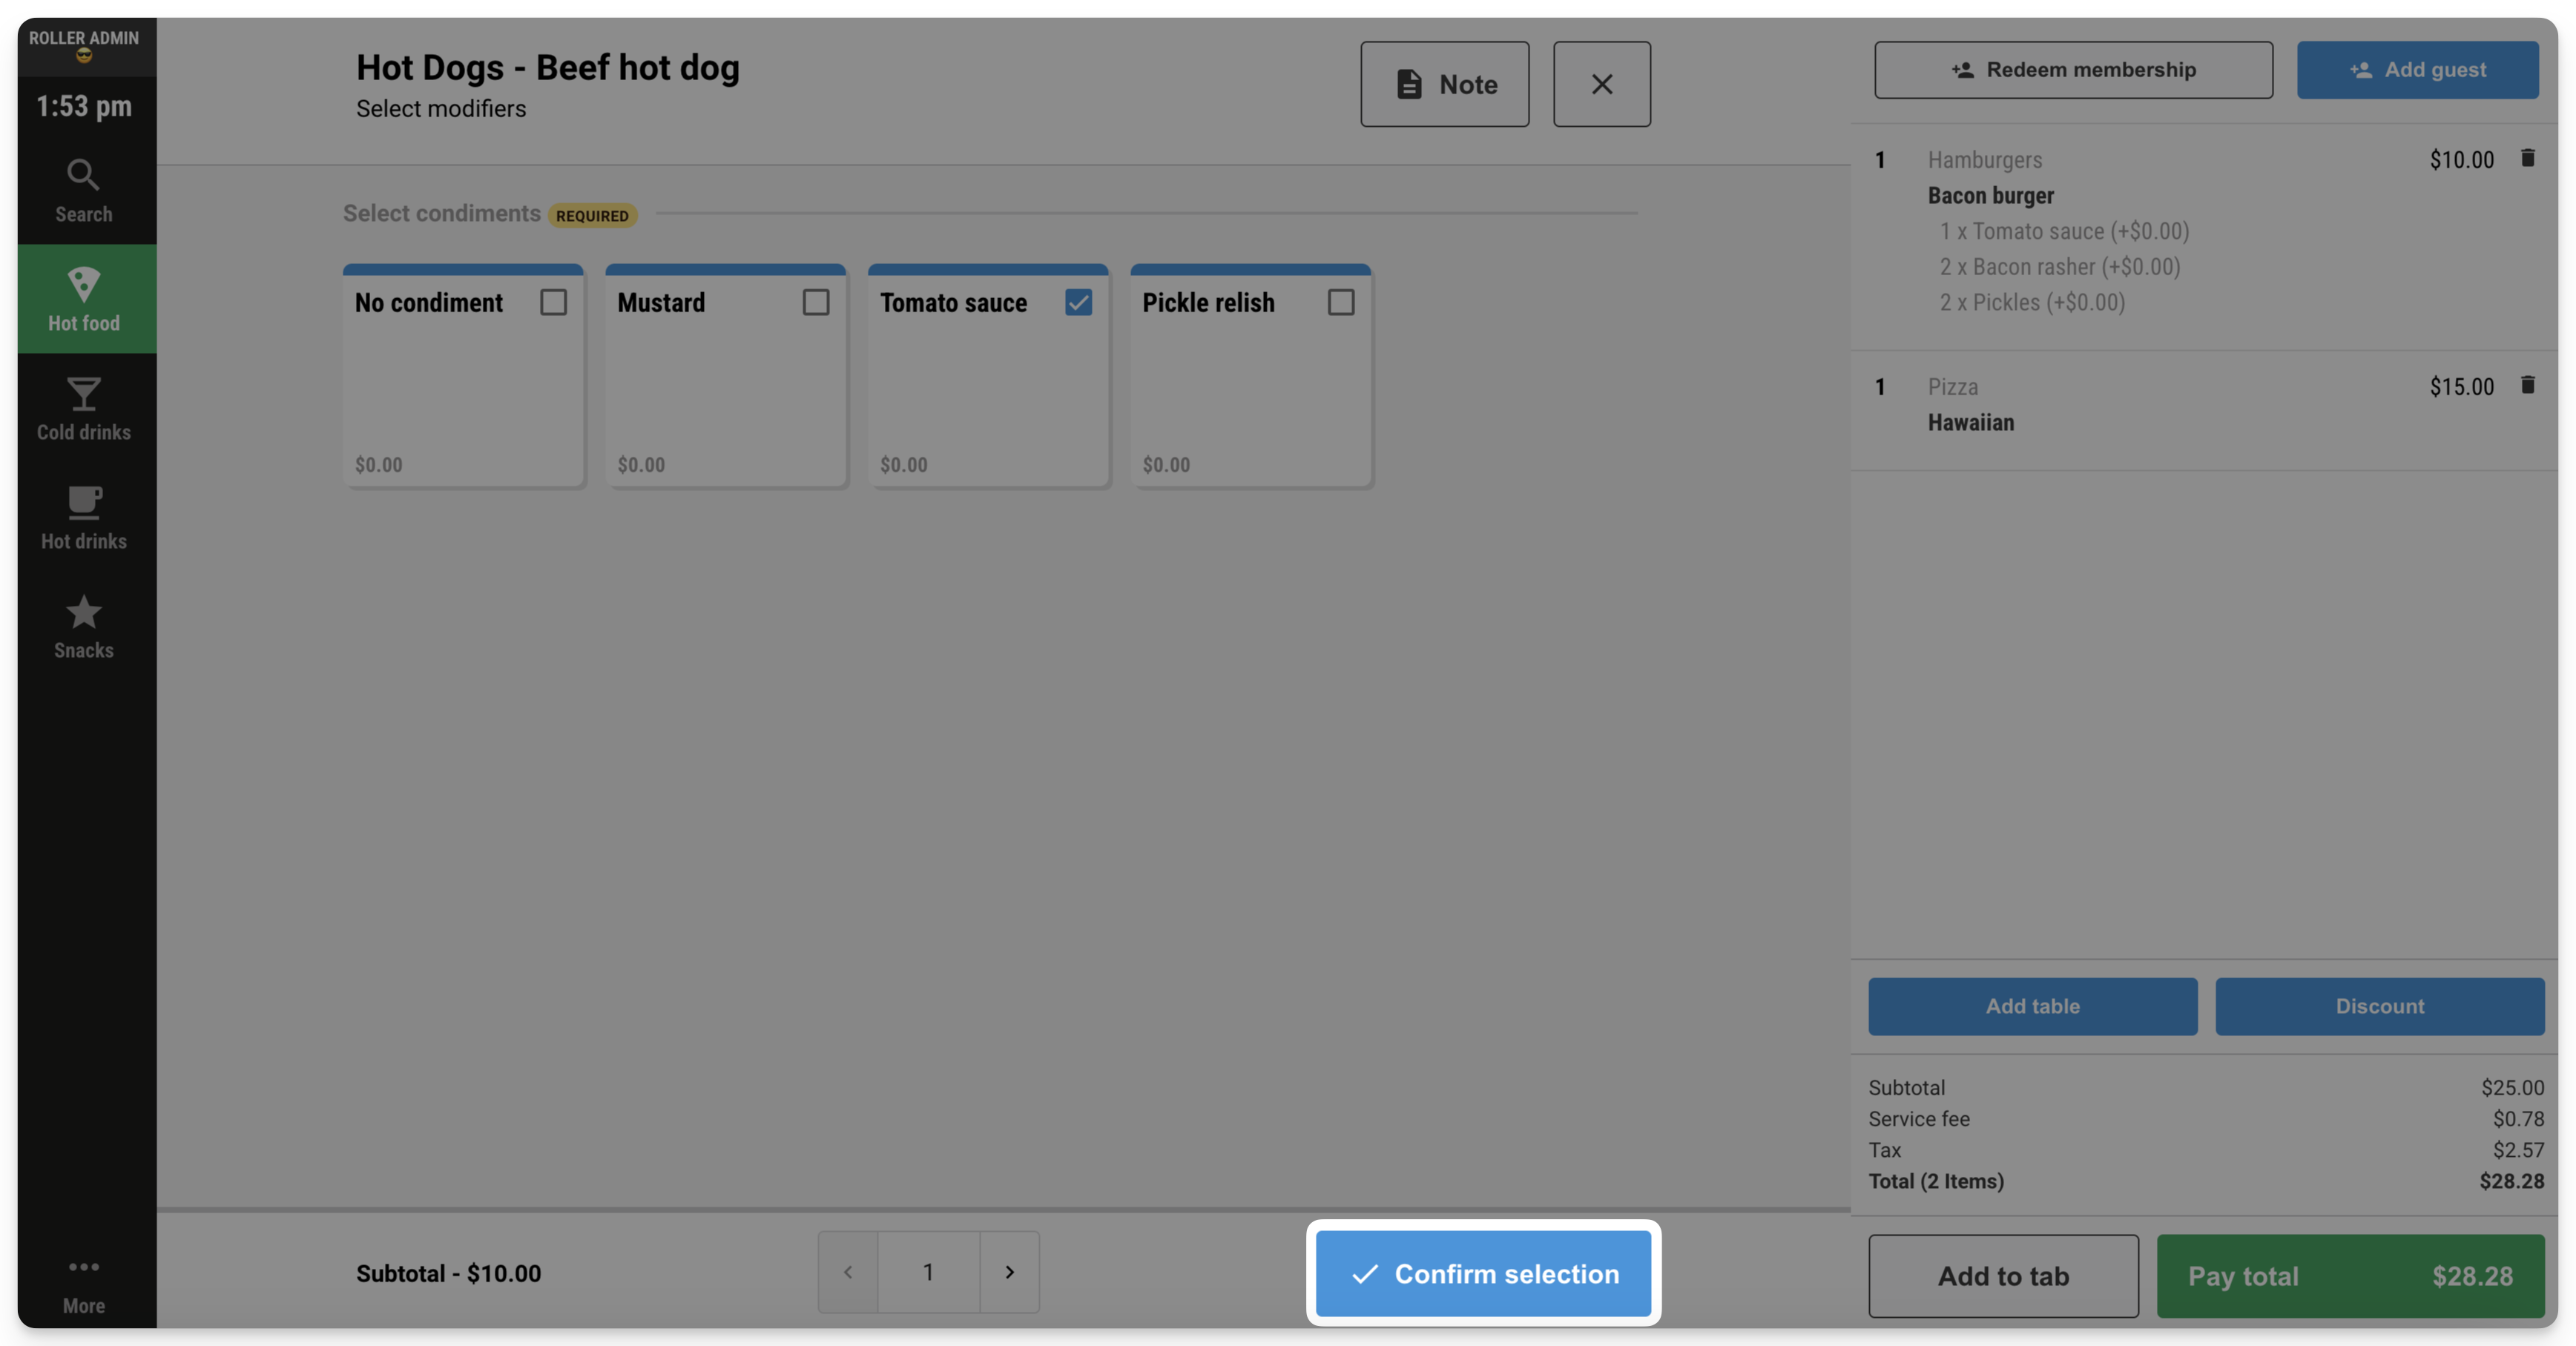Open Search from the sidebar
Viewport: 2576px width, 1346px height.
[x=84, y=190]
